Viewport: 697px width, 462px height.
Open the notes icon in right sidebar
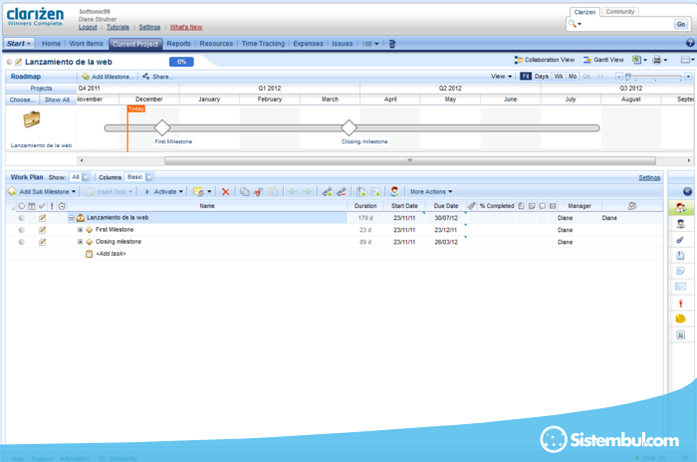(x=681, y=271)
